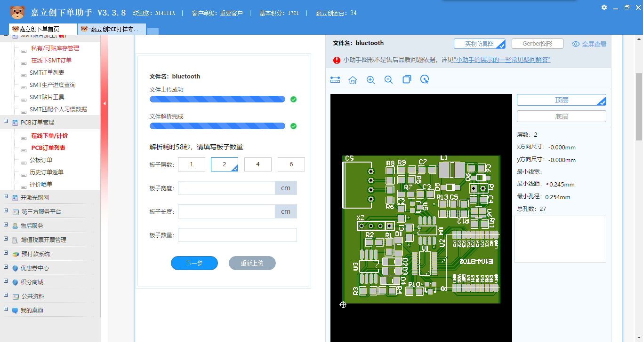Open 在线下单/计价 in sidebar
This screenshot has height=342, width=643.
click(x=49, y=136)
